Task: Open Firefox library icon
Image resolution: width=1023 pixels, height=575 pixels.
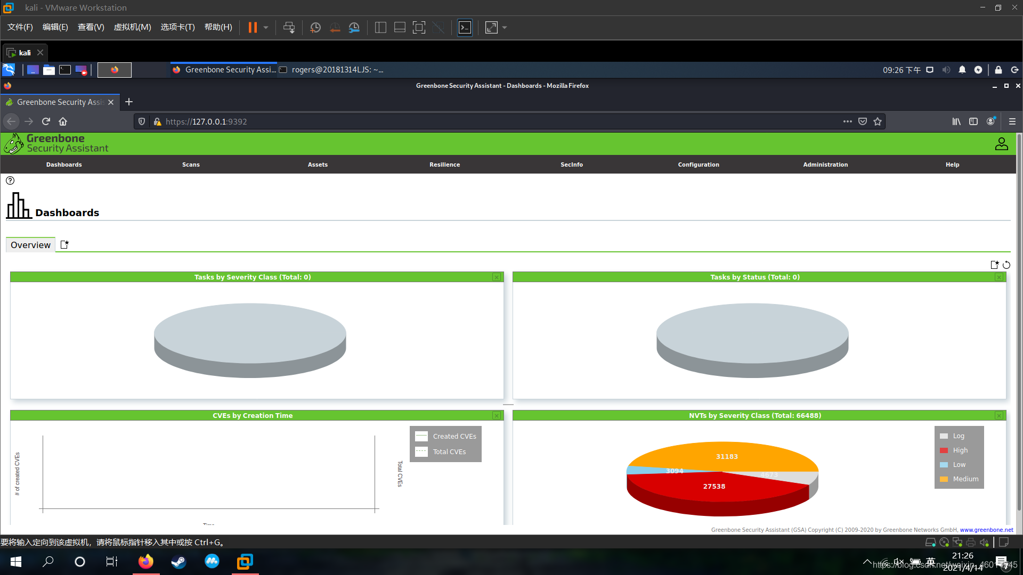Action: coord(956,121)
